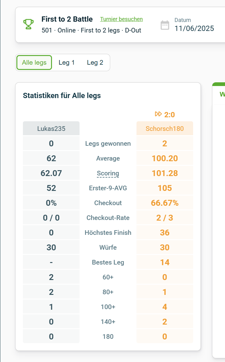Select the Alle legs tab
The height and width of the screenshot is (362, 225).
tap(34, 62)
